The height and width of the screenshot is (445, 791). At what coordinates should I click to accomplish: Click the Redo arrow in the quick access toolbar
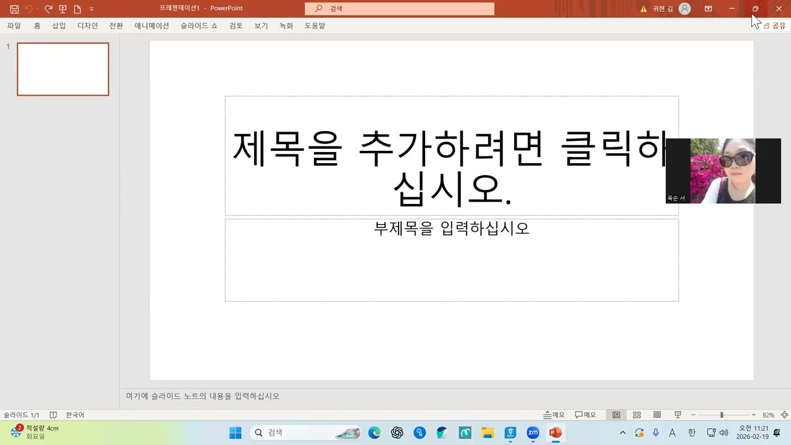[x=48, y=9]
